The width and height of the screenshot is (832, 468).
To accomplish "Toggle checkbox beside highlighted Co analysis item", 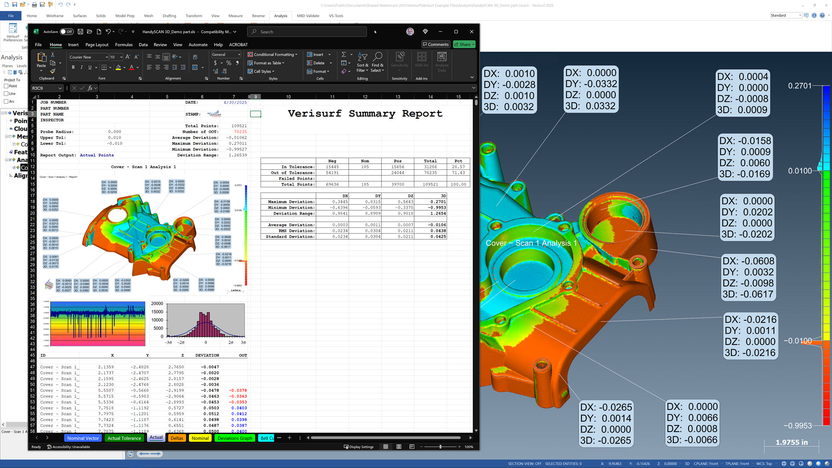I will (14, 168).
